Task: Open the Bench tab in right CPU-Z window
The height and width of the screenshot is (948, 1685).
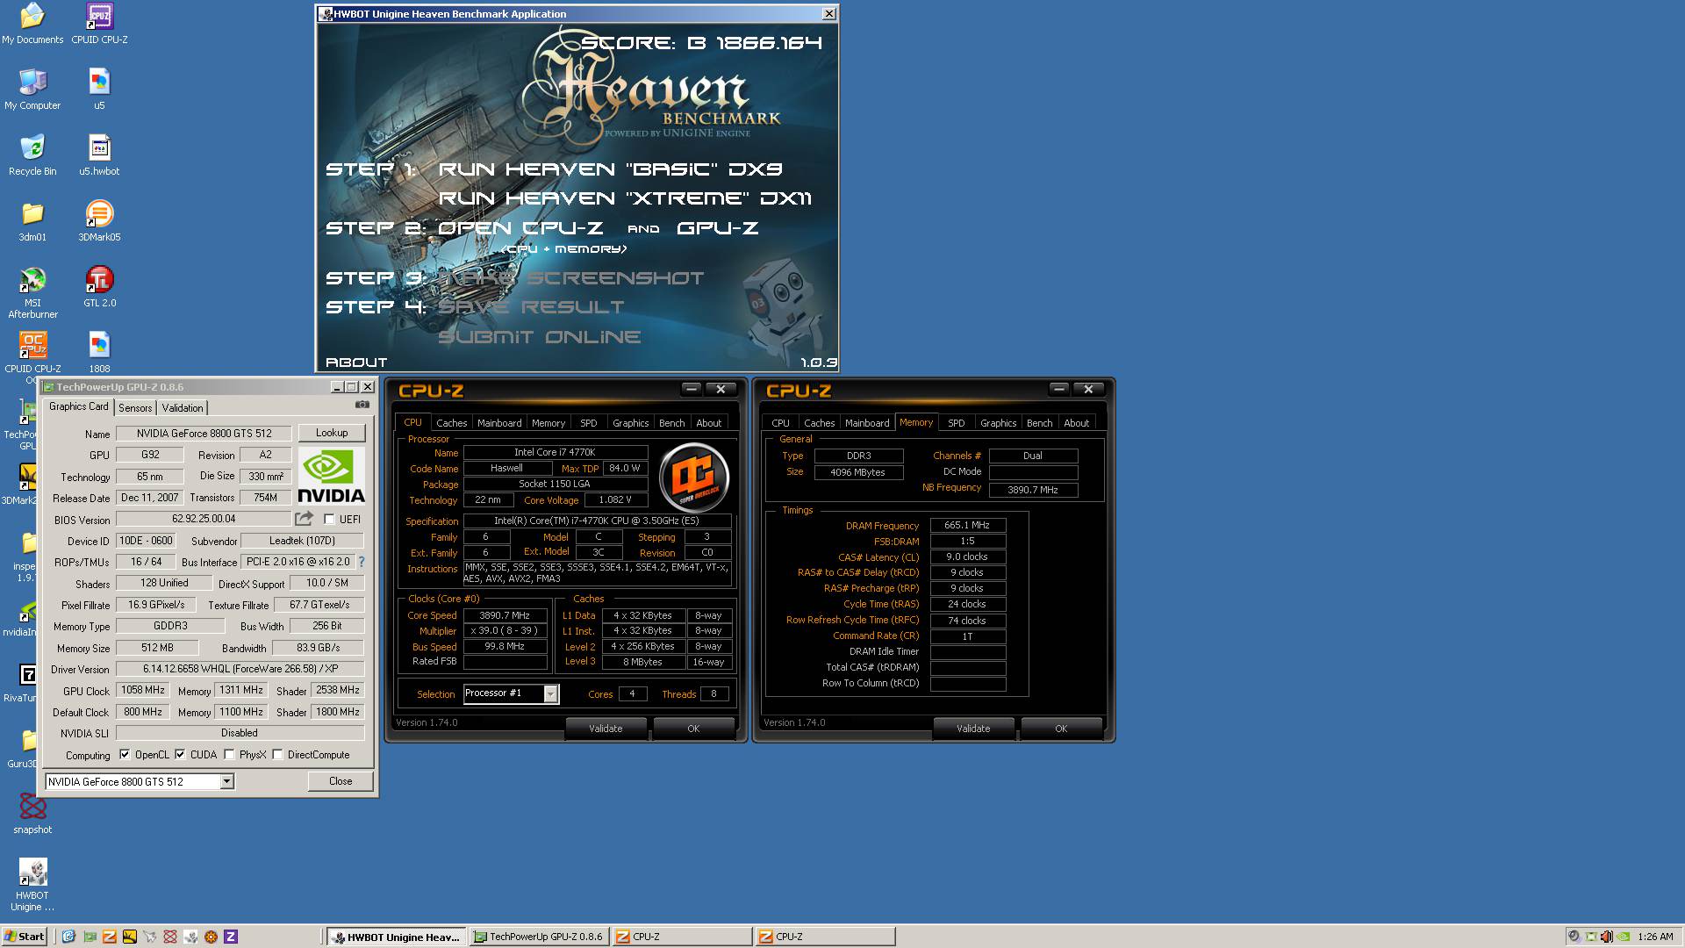Action: click(1039, 422)
